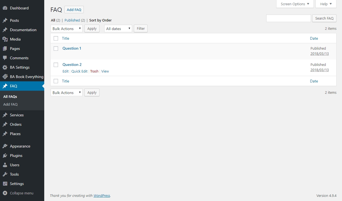This screenshot has height=201, width=342.
Task: Open the Users menu in sidebar
Action: [x=15, y=165]
